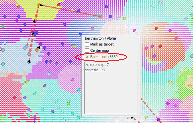193x123 pixels.
Task: Click the lime green planet left of the popup
Action: (75, 46)
